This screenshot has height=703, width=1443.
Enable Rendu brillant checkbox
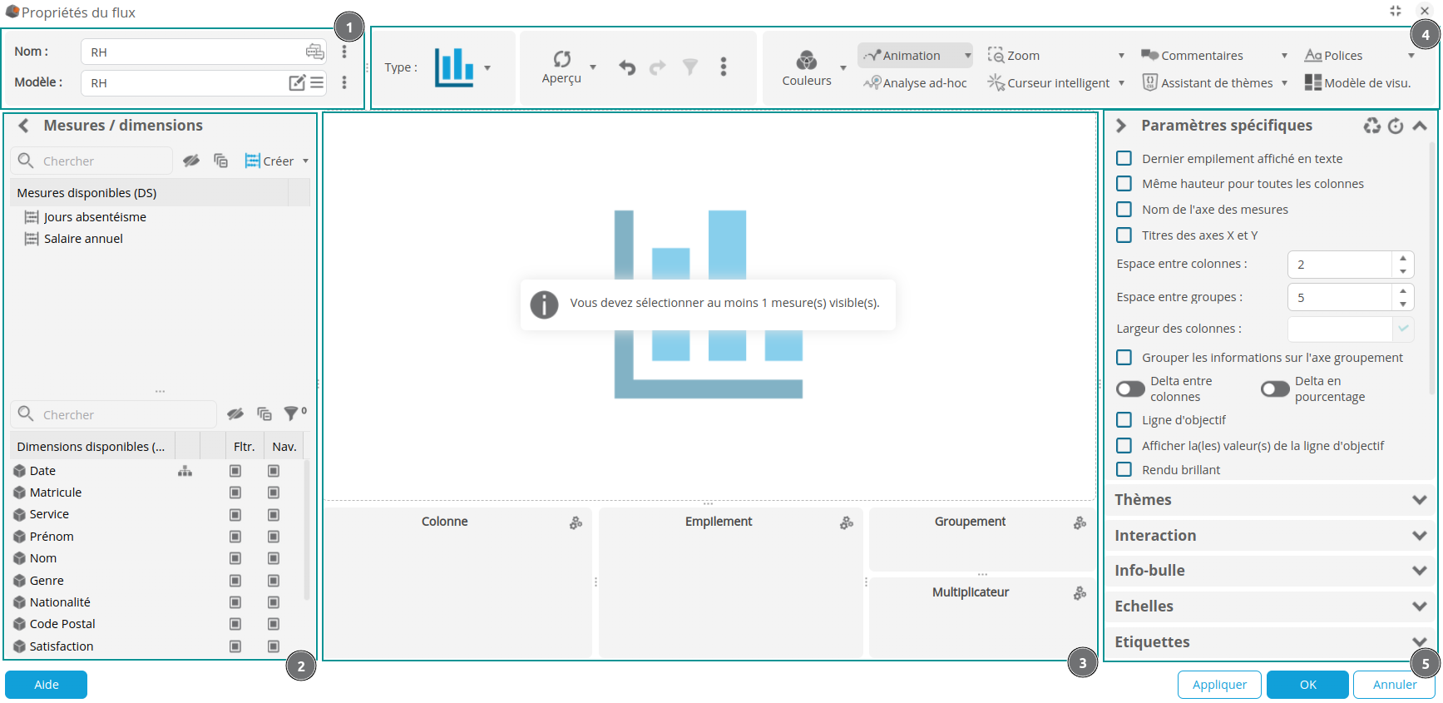tap(1124, 469)
